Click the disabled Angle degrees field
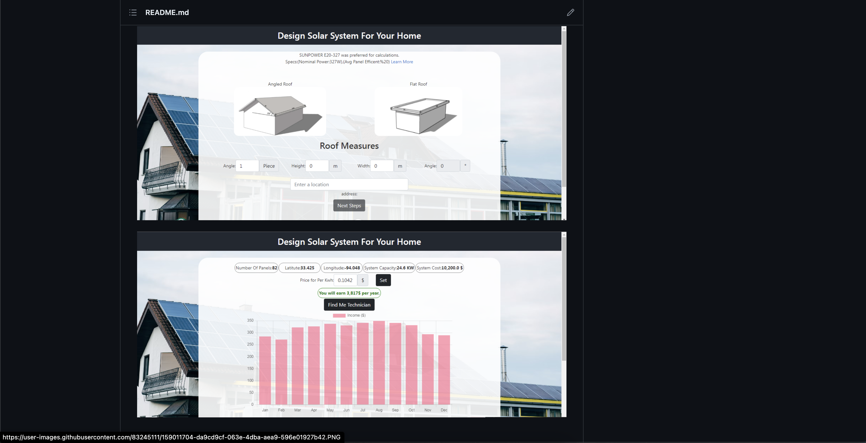866x443 pixels. tap(448, 166)
